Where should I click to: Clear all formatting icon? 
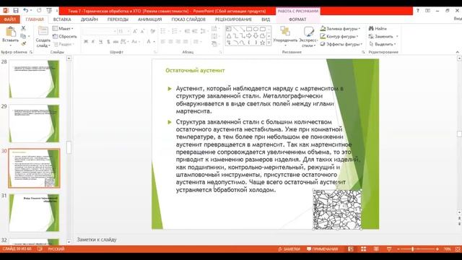(152, 31)
